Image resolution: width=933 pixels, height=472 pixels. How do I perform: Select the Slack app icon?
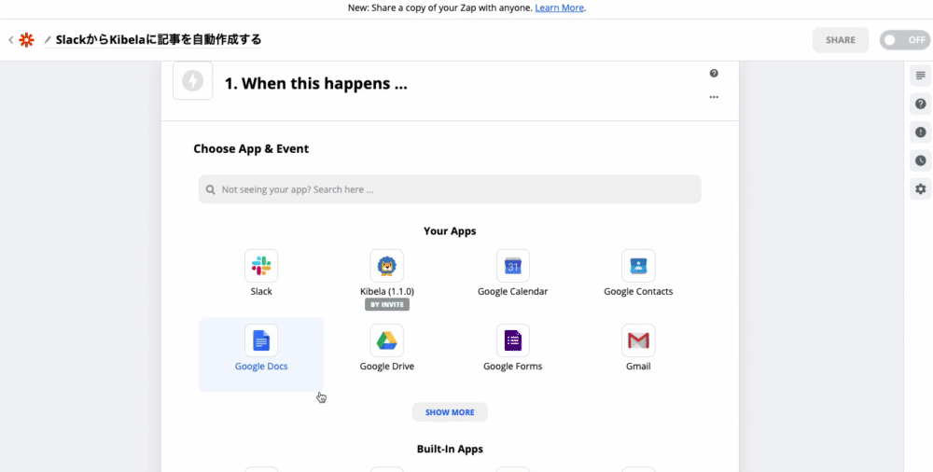click(x=261, y=266)
